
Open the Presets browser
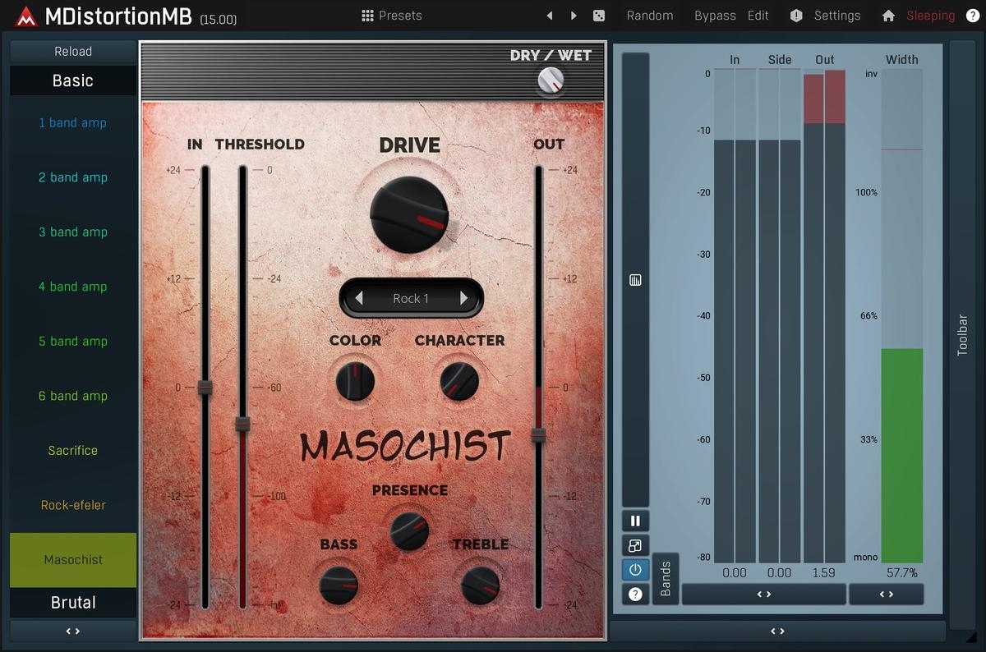click(392, 16)
